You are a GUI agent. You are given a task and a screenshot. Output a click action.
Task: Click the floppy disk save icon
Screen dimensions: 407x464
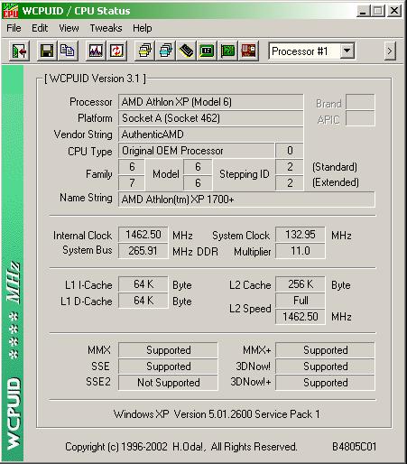(x=47, y=51)
